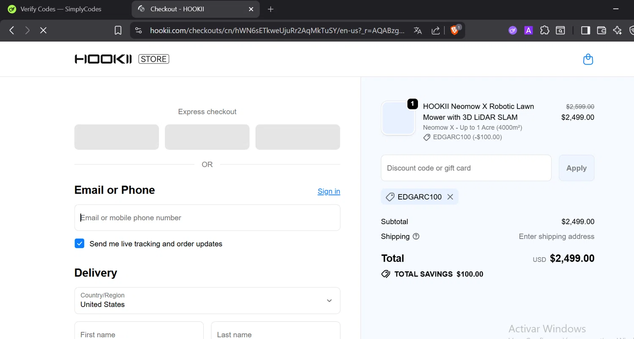Open the Leo AI sparkle icon
Image resolution: width=634 pixels, height=339 pixels.
pos(618,30)
